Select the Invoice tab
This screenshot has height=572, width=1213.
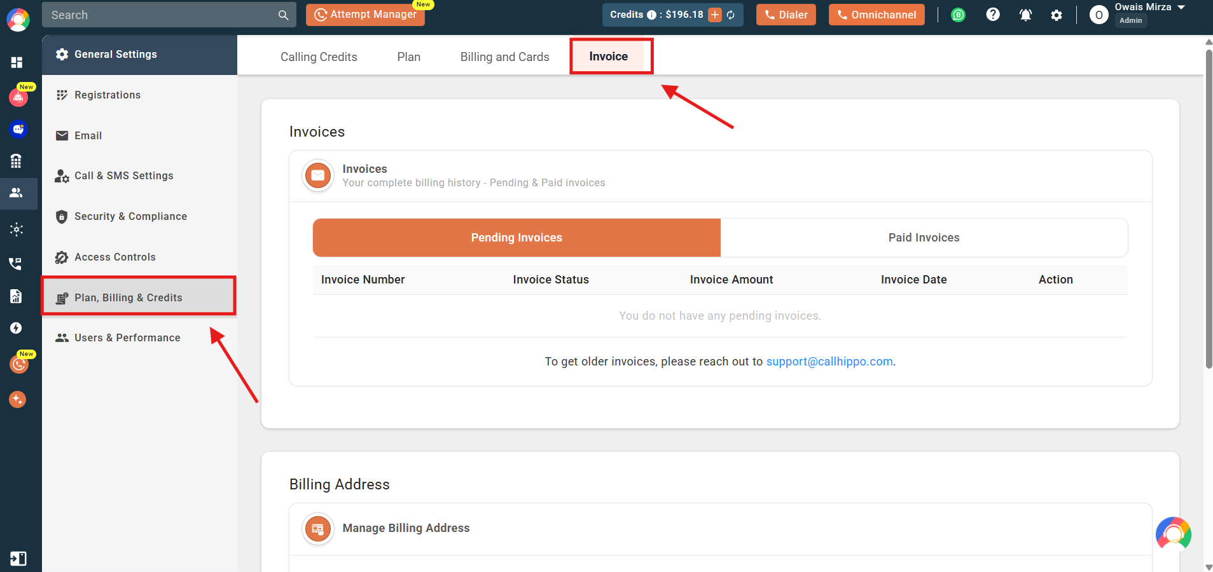[x=609, y=56]
